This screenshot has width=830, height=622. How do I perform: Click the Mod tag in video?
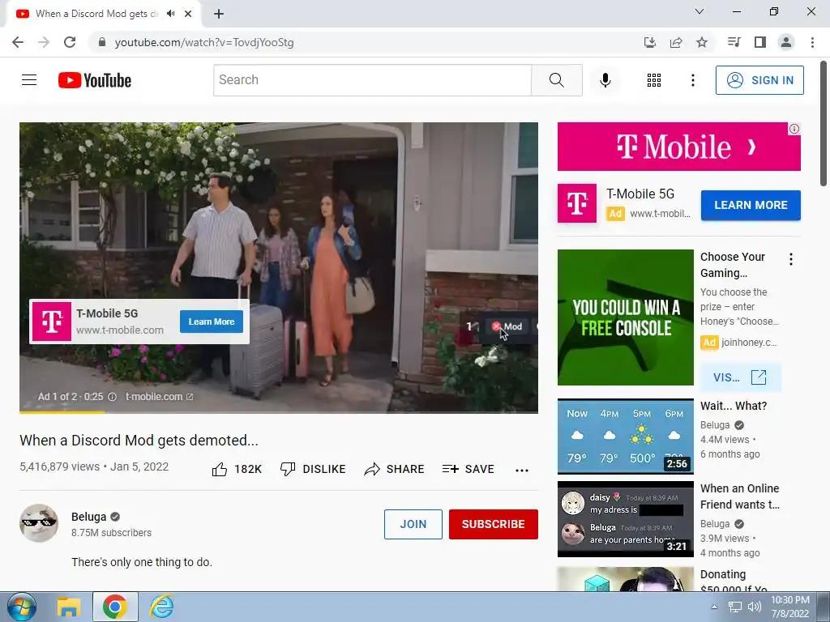pyautogui.click(x=507, y=326)
